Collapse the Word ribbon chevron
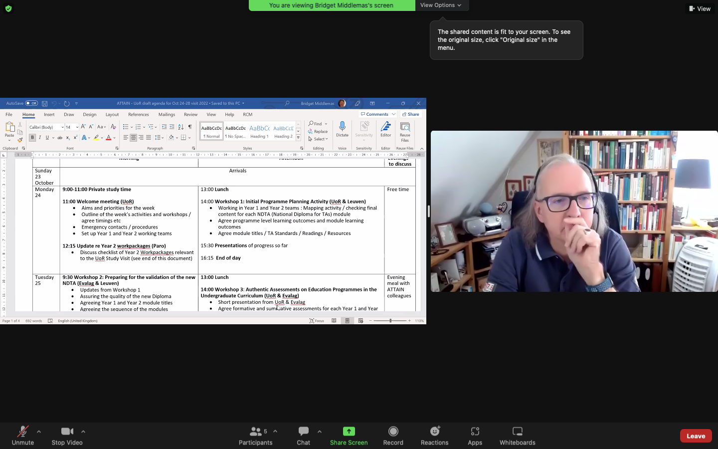718x449 pixels. tap(422, 149)
